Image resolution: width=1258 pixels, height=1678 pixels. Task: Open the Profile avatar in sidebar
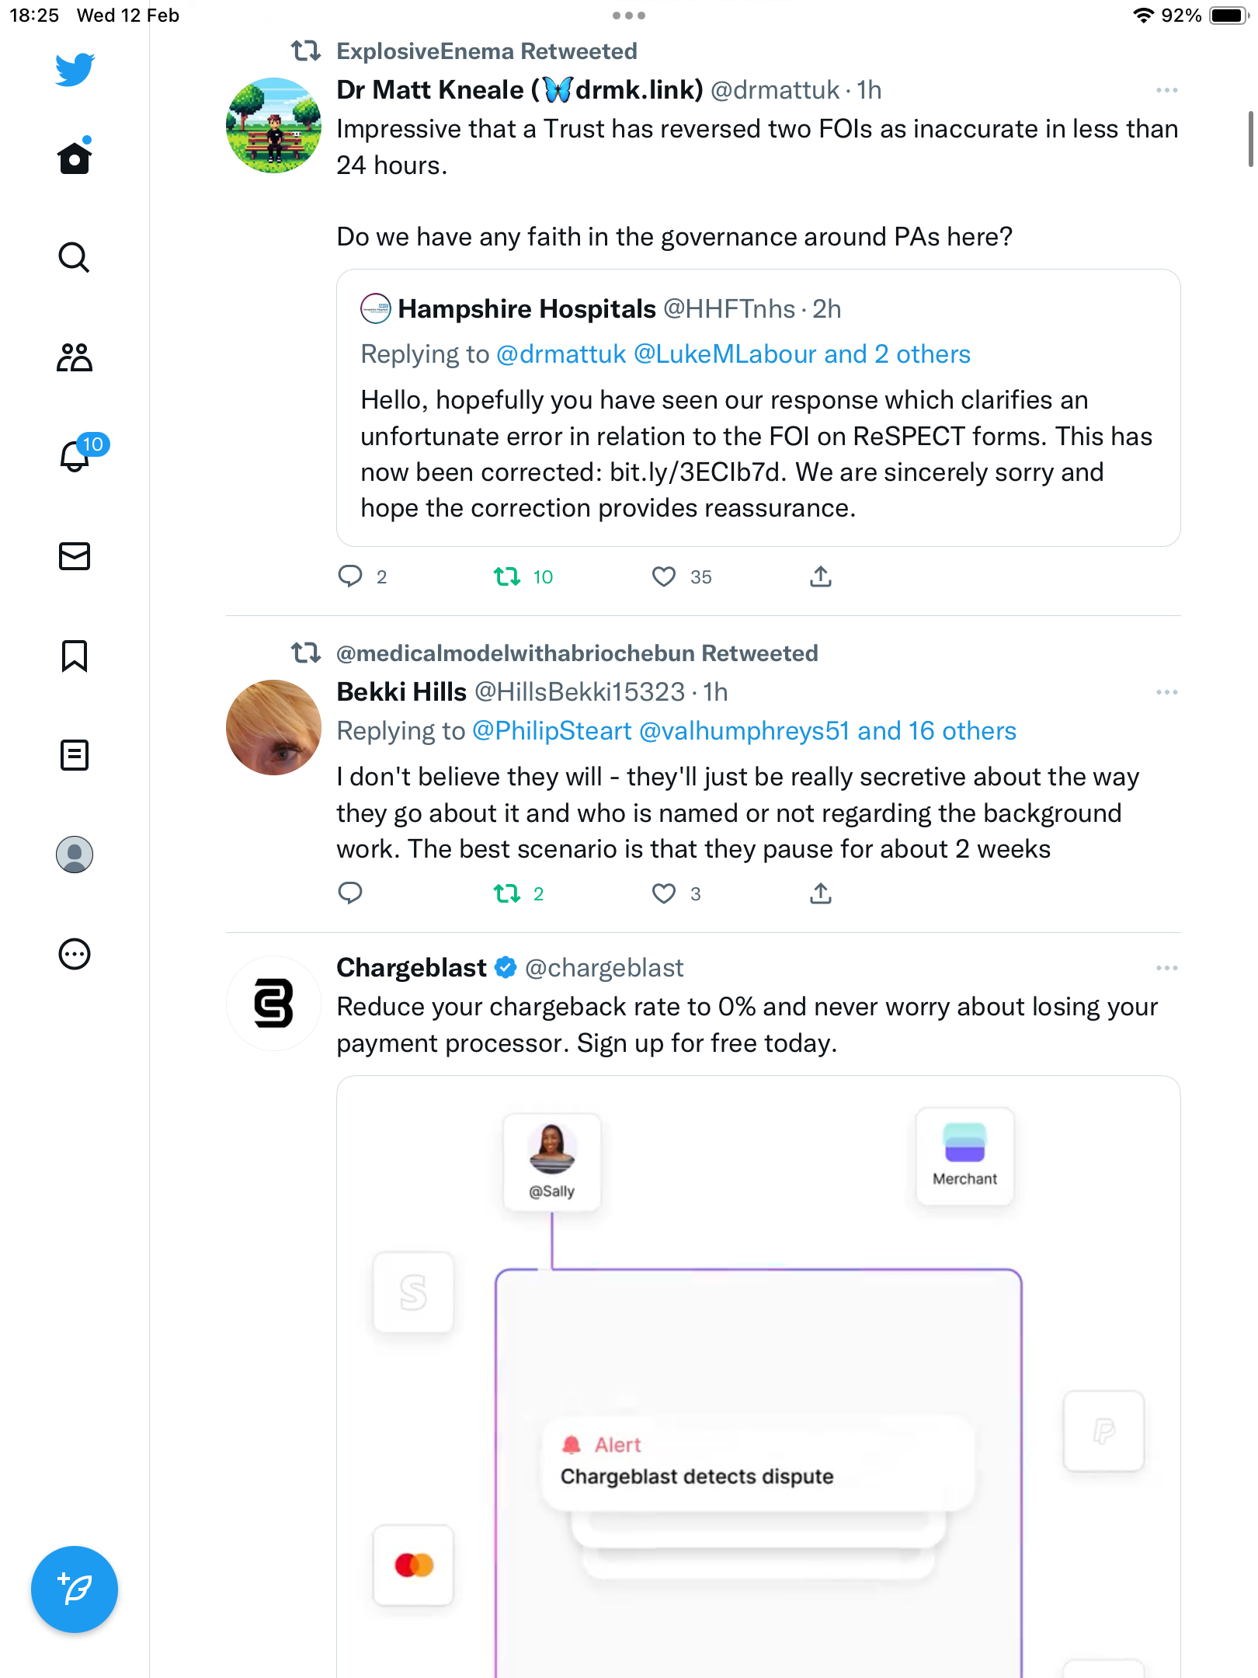click(75, 855)
